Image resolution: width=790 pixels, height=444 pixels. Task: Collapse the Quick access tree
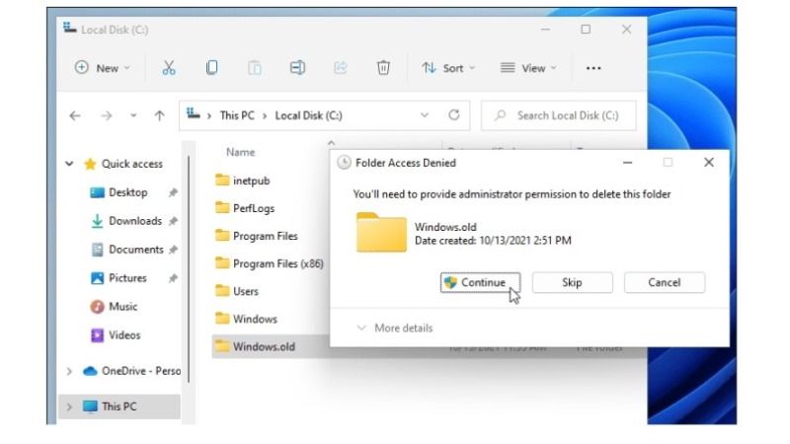point(69,164)
